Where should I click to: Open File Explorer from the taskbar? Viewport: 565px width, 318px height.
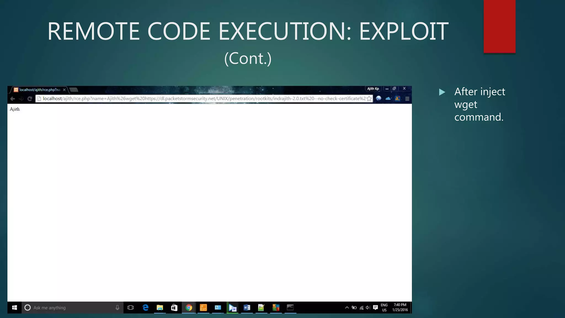coord(160,308)
